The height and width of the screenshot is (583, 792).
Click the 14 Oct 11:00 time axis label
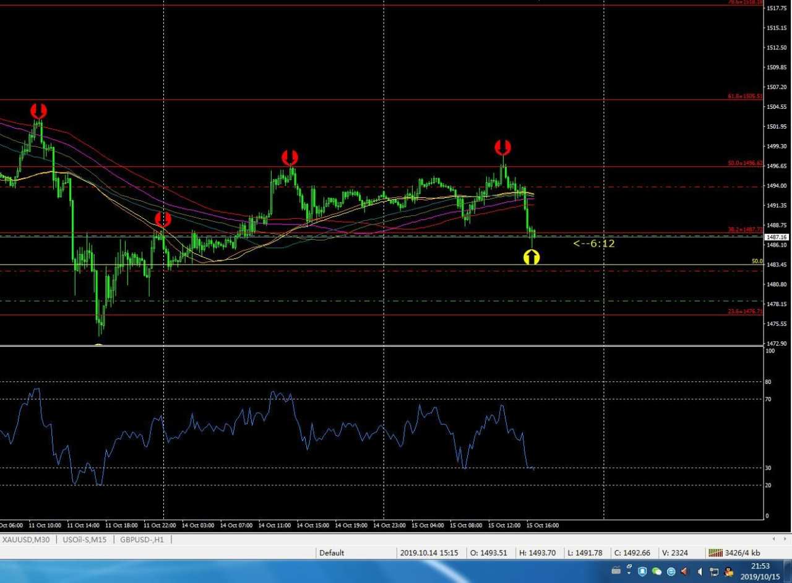pos(275,526)
